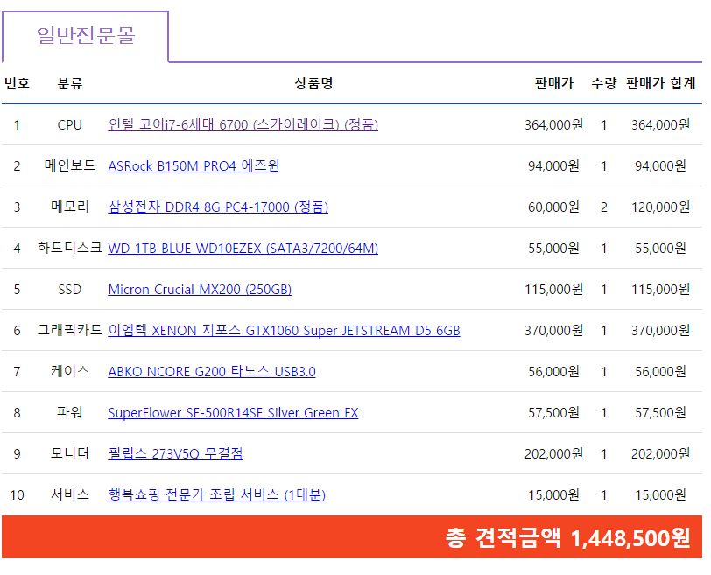
Task: Open the 이엠텍 XENON GTX1060 product link
Action: [284, 331]
